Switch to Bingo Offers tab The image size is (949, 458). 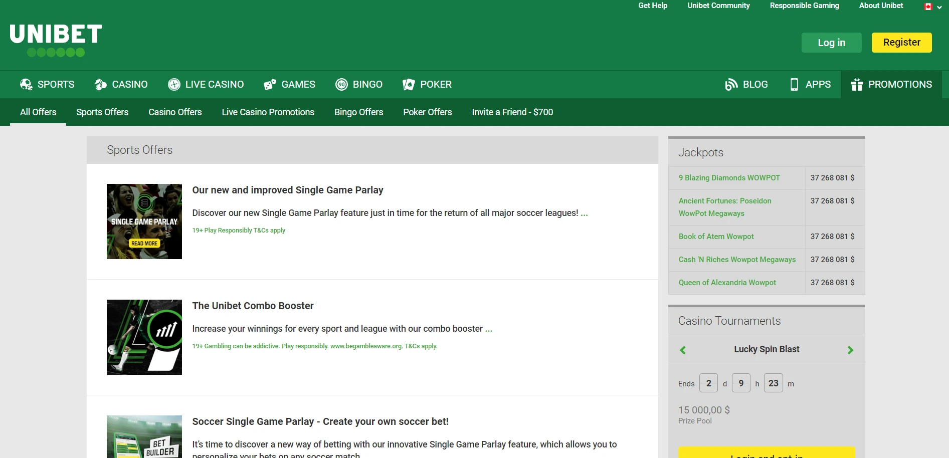359,112
